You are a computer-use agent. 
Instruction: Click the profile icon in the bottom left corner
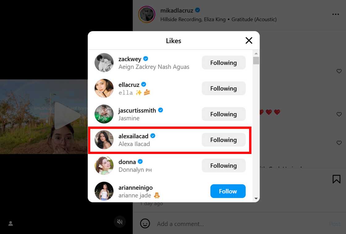(x=11, y=224)
